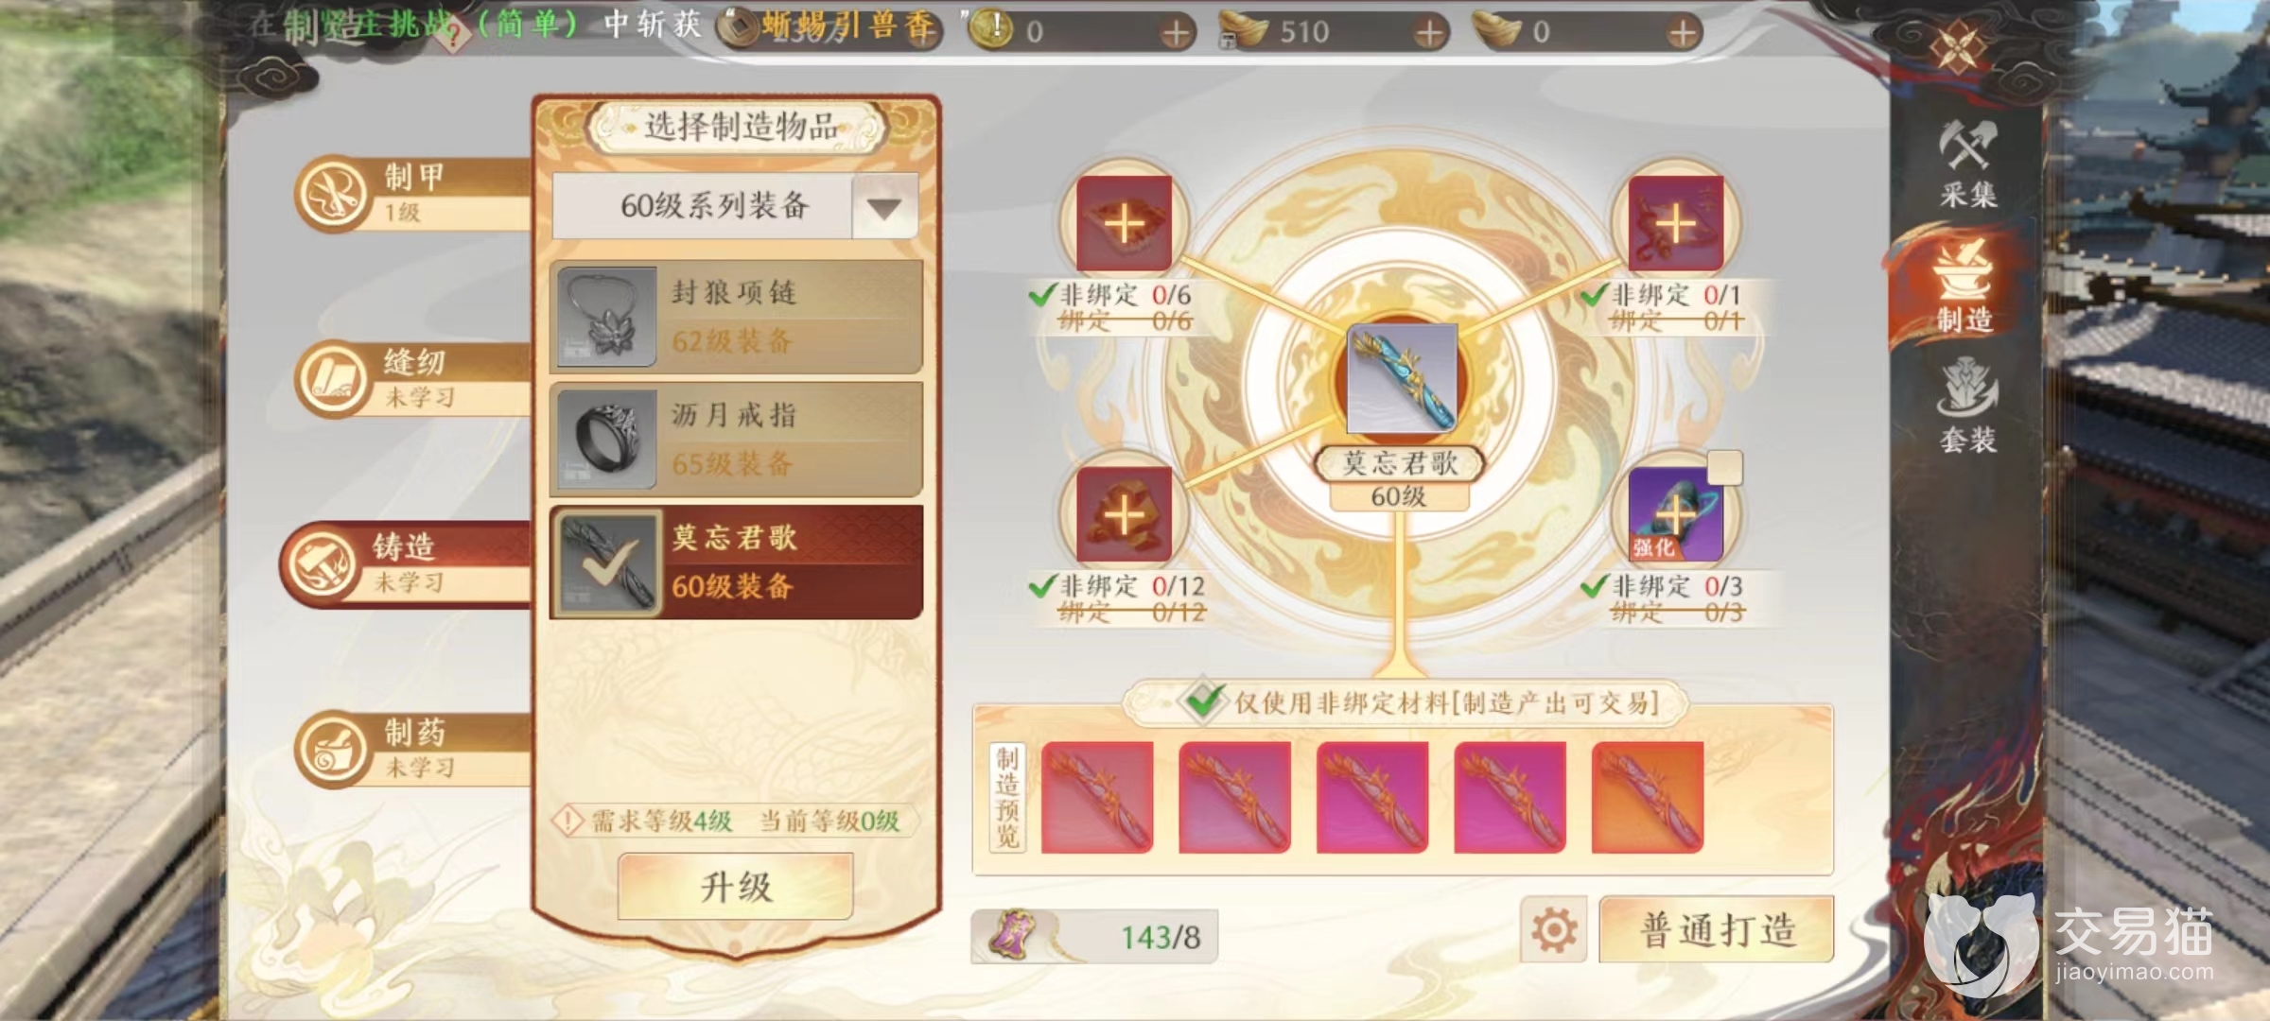Tap plus next to first coin balance
Viewport: 2270px width, 1021px height.
[1176, 33]
